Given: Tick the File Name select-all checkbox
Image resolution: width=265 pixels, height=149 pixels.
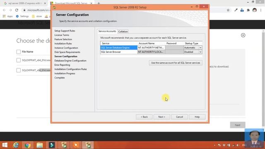Looking at the screenshot, I should (x=18, y=52).
